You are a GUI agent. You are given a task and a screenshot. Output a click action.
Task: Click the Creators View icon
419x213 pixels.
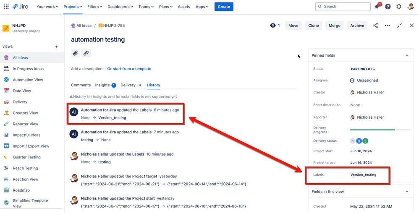[6, 113]
